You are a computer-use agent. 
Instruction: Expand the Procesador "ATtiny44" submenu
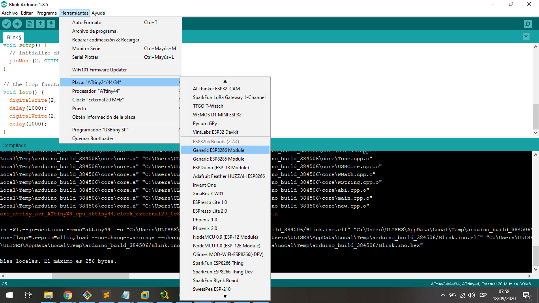coord(120,91)
